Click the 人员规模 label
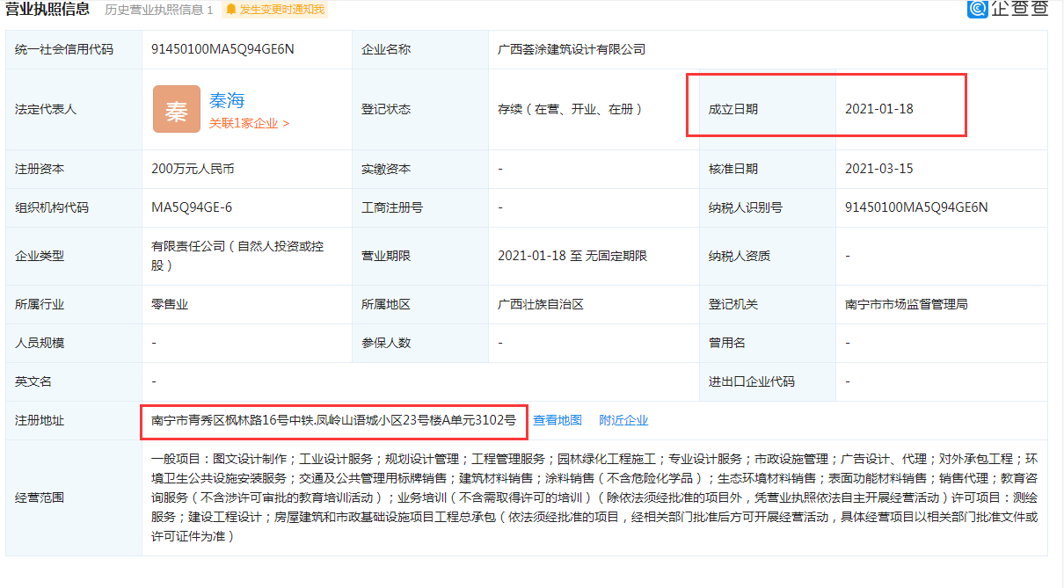Screen dimensions: 1064x588 tap(40, 343)
